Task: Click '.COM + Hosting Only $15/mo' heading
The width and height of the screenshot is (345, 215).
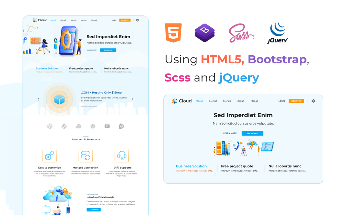Action: click(x=101, y=93)
